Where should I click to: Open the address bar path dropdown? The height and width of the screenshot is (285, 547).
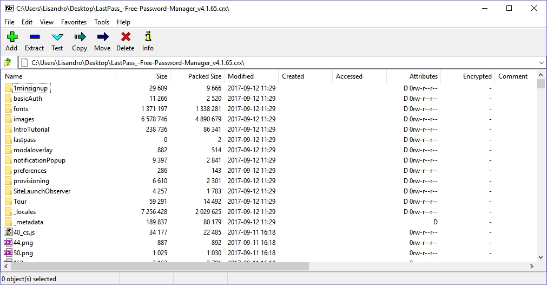(x=541, y=63)
